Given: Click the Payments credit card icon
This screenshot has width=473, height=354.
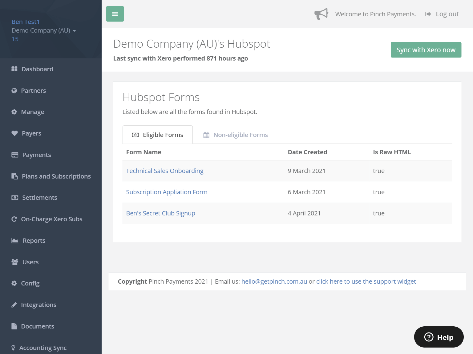Looking at the screenshot, I should point(15,155).
